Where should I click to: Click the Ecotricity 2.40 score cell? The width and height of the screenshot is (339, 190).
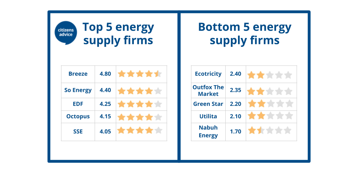[236, 74]
